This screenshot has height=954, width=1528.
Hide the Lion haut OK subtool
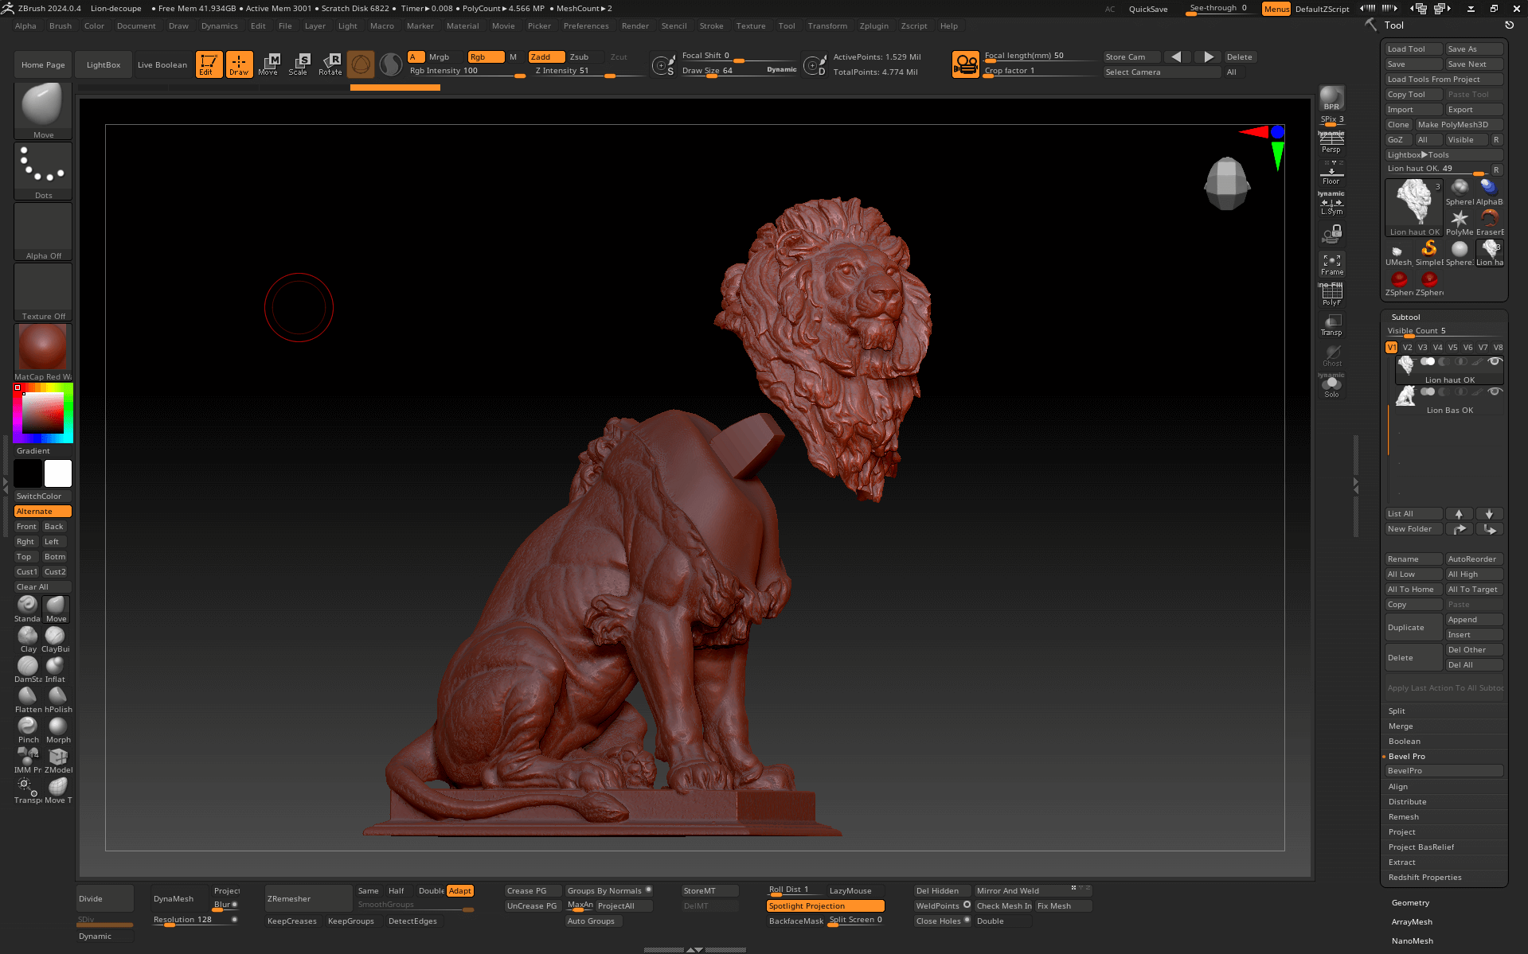click(x=1495, y=362)
